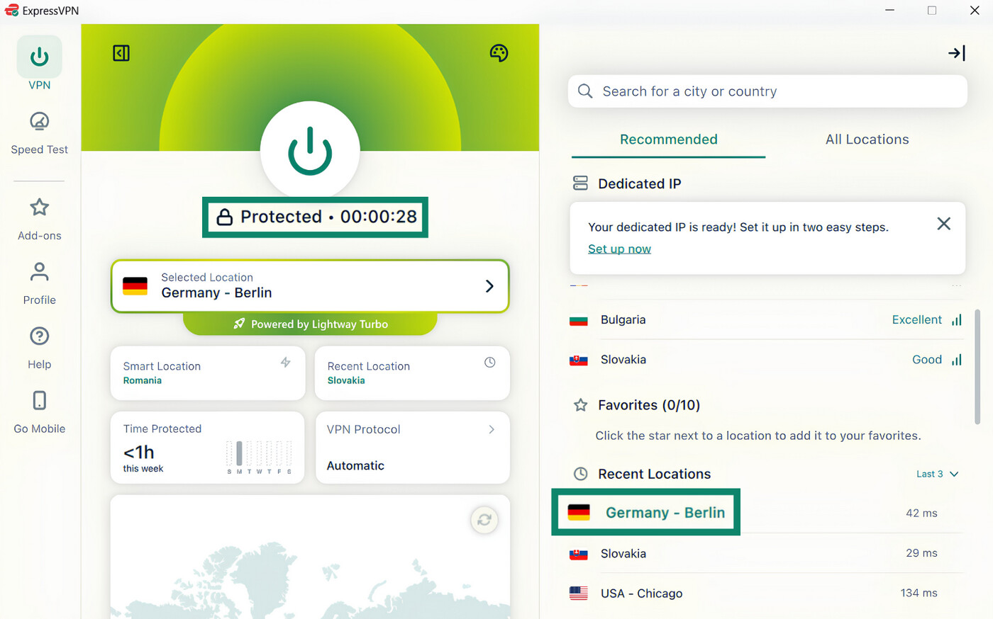
Task: Follow the Set up now link
Action: click(x=619, y=249)
